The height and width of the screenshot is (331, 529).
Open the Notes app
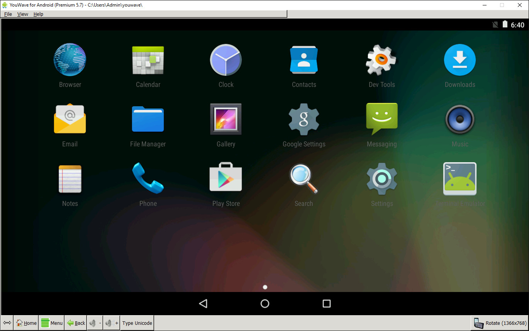click(70, 179)
